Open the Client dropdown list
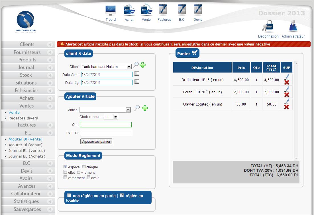The width and height of the screenshot is (314, 215). (x=129, y=67)
